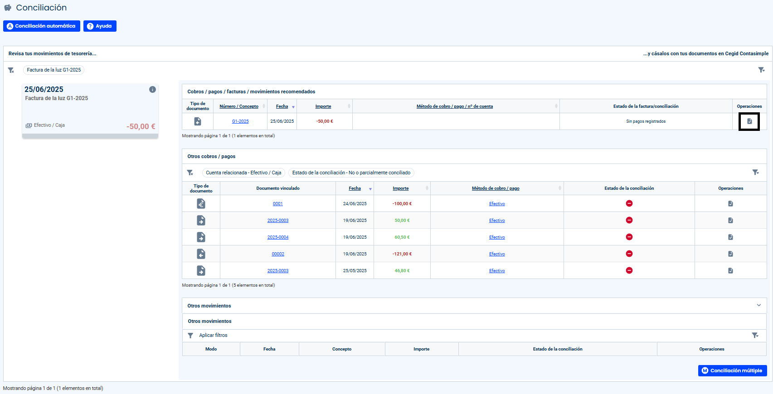Open filter icon at right of header row
Image resolution: width=773 pixels, height=394 pixels.
761,70
